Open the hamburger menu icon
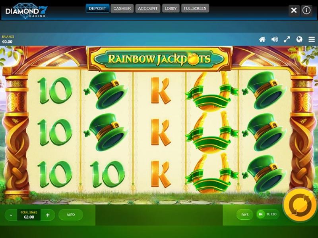The height and width of the screenshot is (238, 318). (x=312, y=39)
